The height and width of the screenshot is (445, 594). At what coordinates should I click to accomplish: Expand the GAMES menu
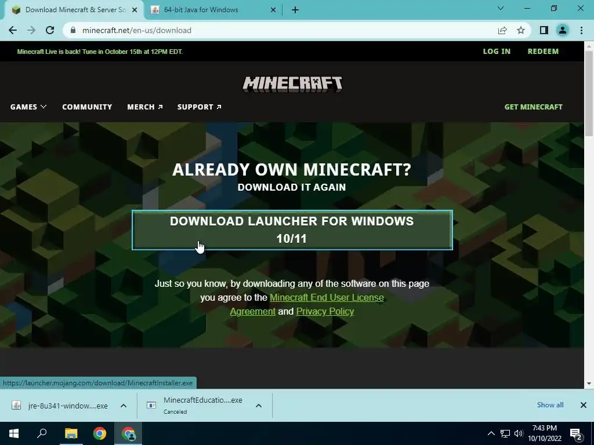[28, 107]
